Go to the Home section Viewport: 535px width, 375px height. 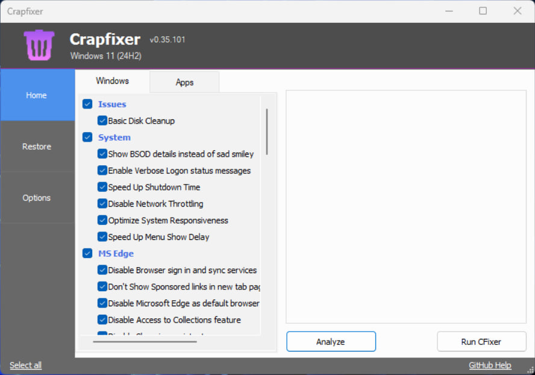pos(37,95)
